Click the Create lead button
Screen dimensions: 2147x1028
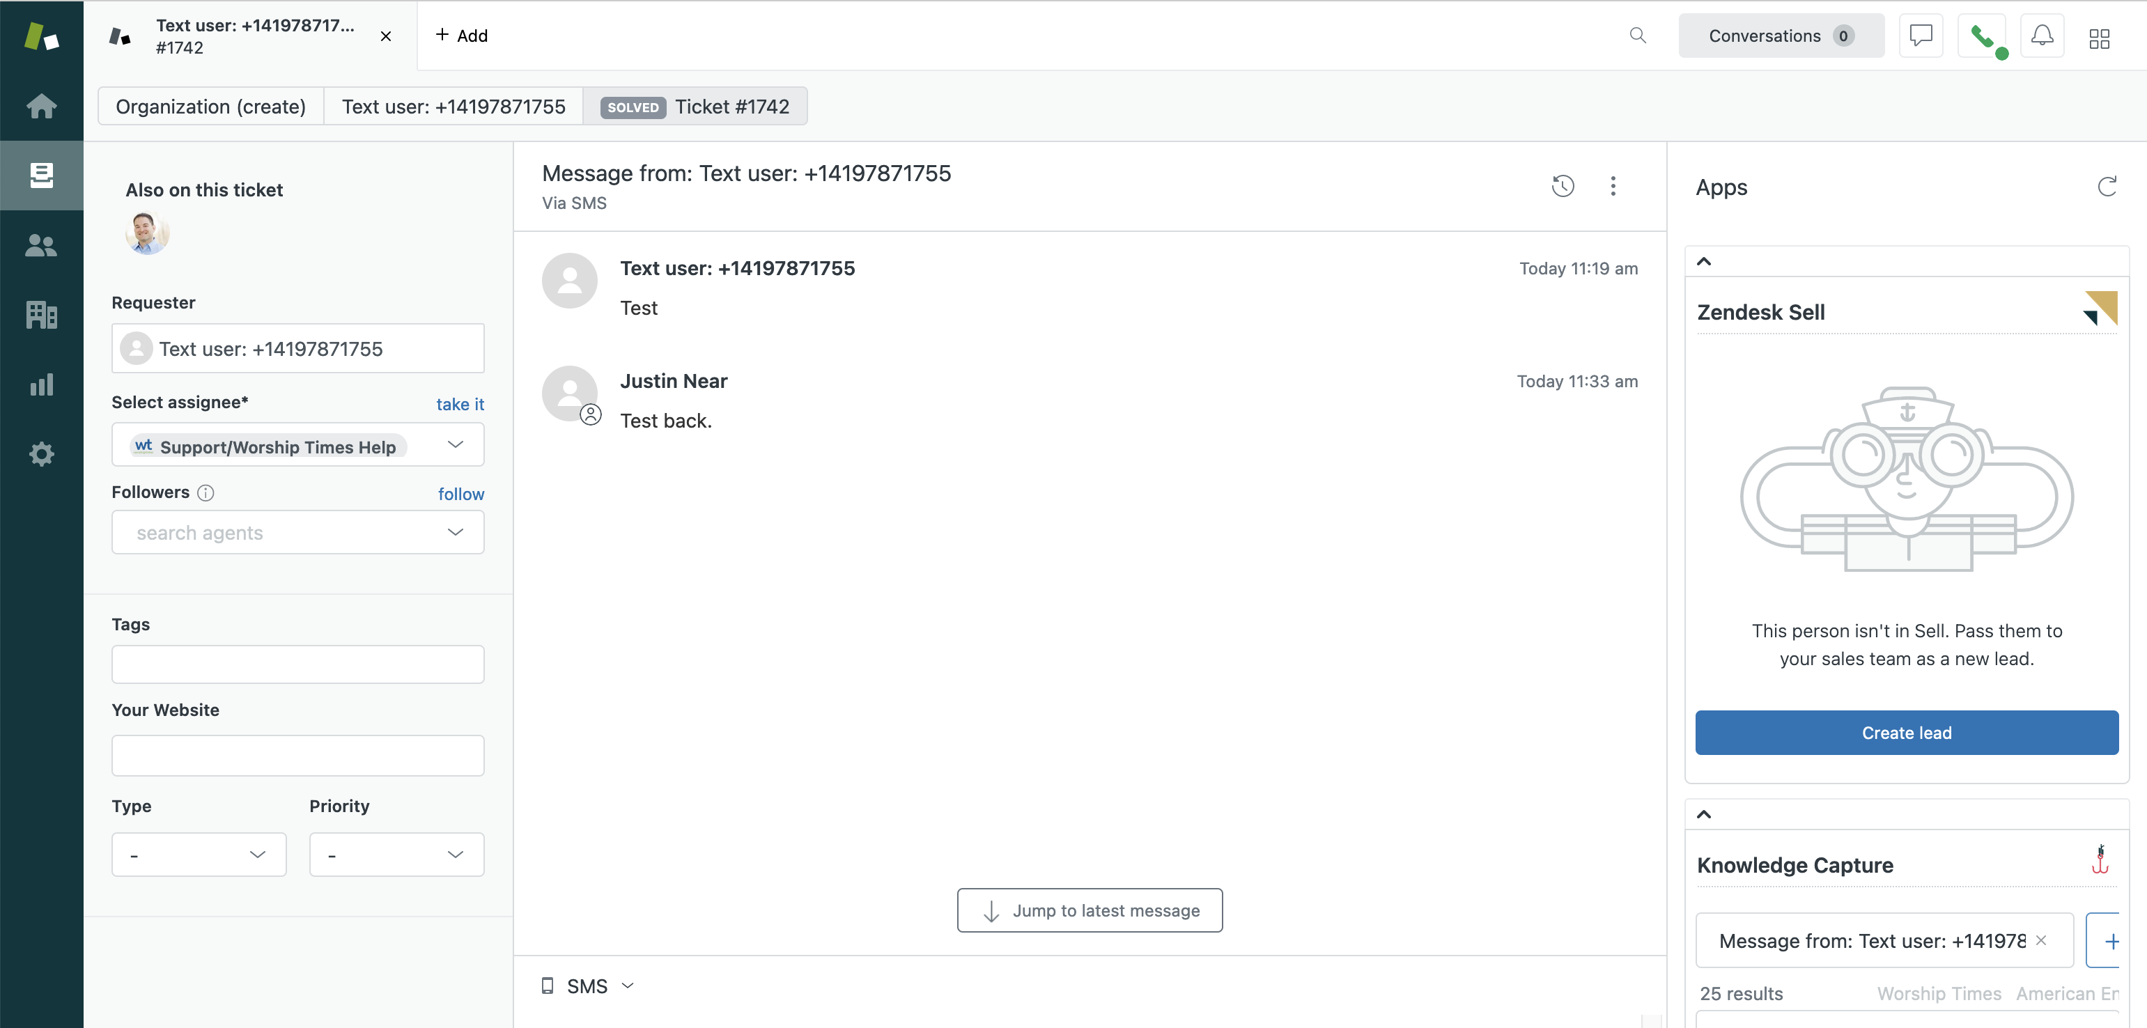pos(1906,732)
